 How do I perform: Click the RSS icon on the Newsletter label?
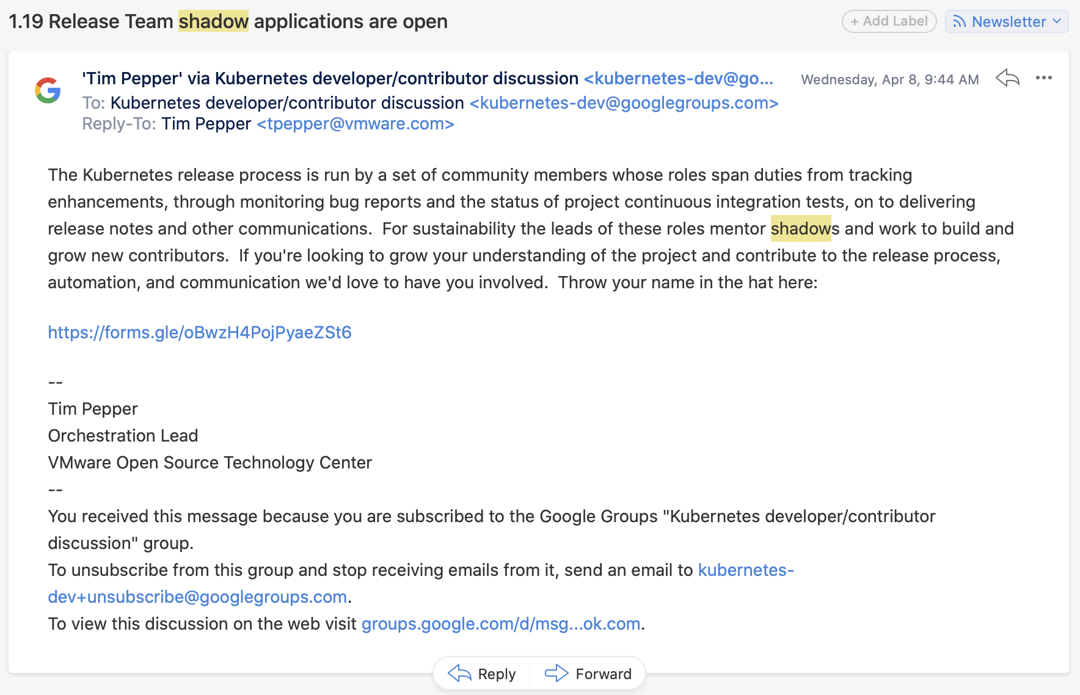point(959,22)
